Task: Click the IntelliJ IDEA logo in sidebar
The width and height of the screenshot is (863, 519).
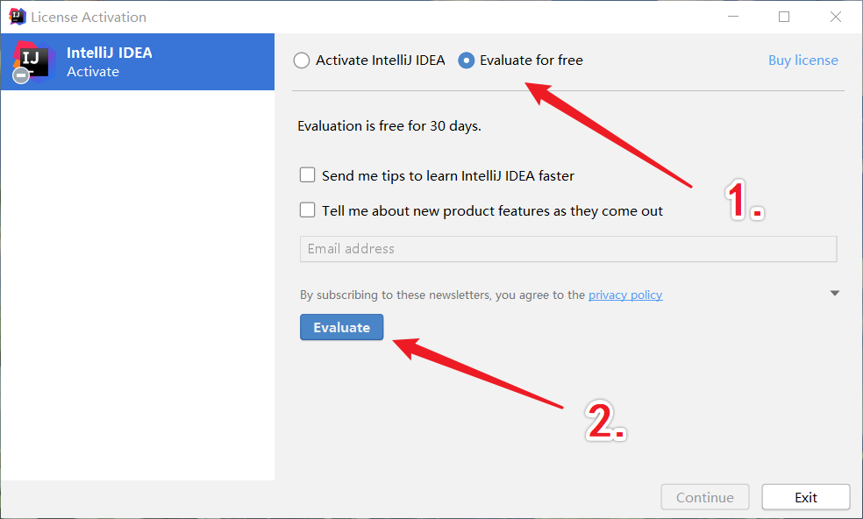Action: 33,60
